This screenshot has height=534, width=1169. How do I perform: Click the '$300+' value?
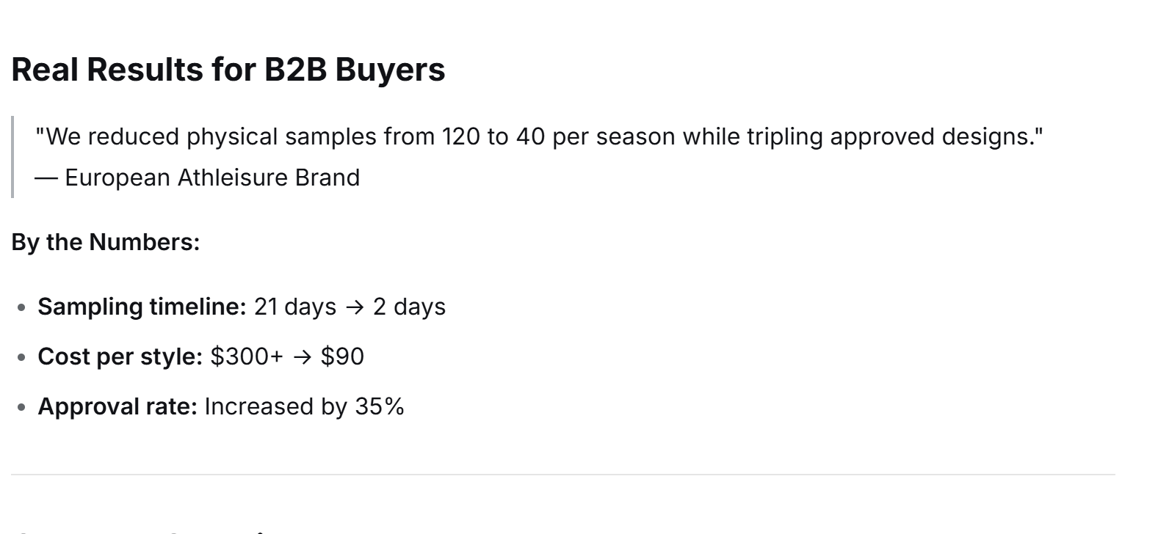tap(246, 356)
